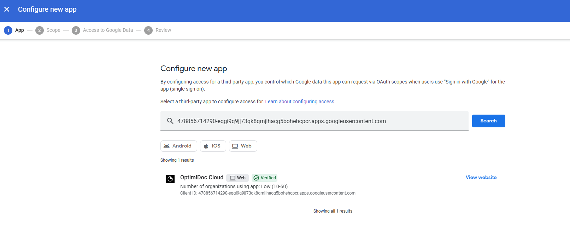The image size is (570, 237).
Task: Close the Configure new app dialog
Action: pos(7,9)
